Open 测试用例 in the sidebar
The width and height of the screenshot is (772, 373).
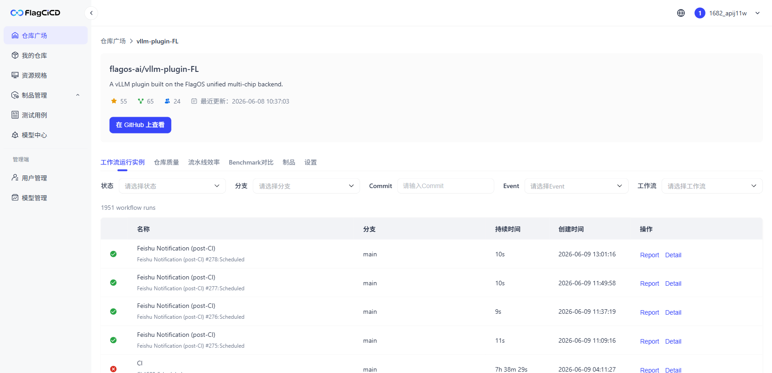46,115
